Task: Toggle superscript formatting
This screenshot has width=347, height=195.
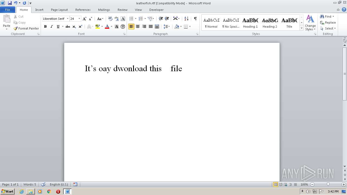Action: coord(80,27)
